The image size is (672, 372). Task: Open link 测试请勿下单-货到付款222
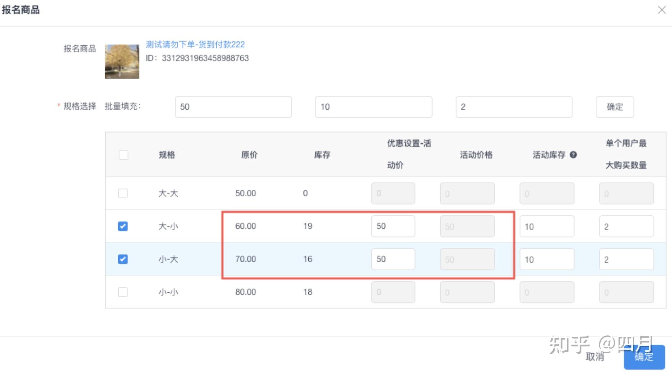pyautogui.click(x=195, y=45)
